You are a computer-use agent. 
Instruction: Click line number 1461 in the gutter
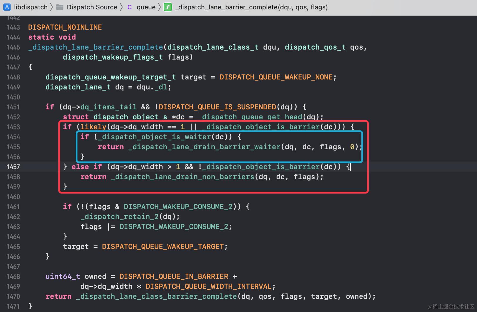click(13, 207)
